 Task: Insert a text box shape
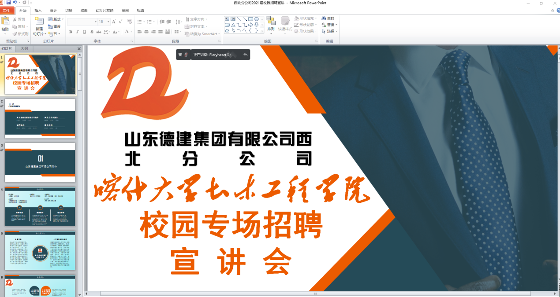[x=227, y=19]
